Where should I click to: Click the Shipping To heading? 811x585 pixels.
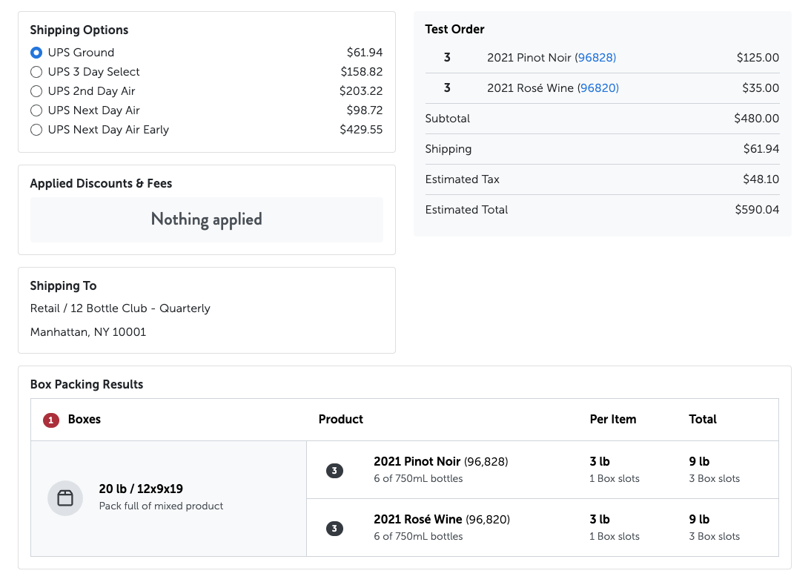(63, 286)
